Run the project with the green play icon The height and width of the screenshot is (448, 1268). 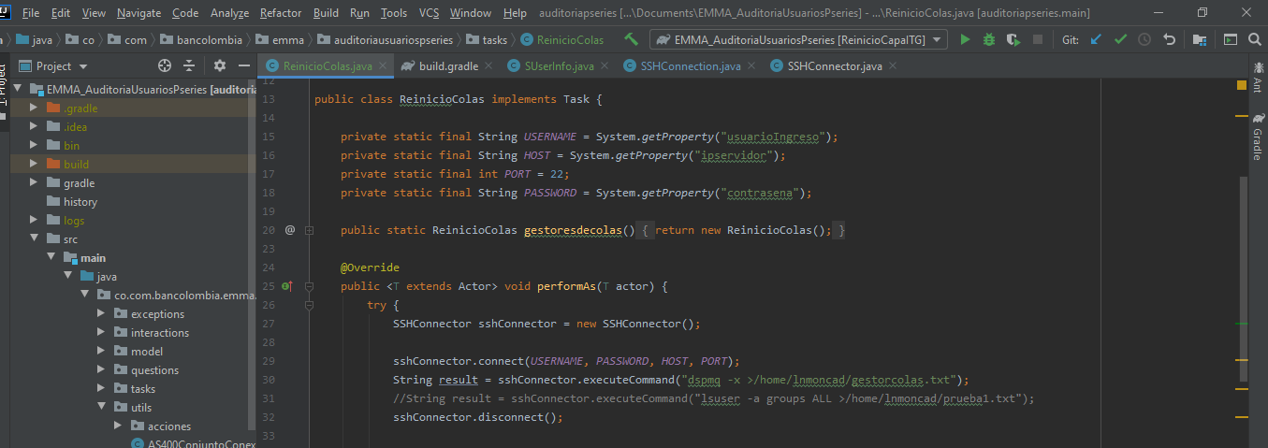click(965, 40)
